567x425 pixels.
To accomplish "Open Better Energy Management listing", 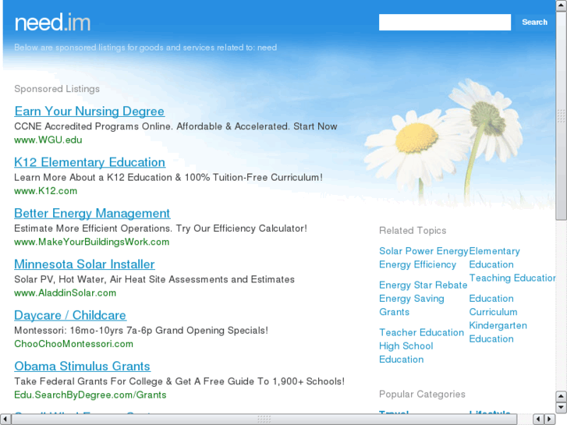I will click(x=92, y=213).
